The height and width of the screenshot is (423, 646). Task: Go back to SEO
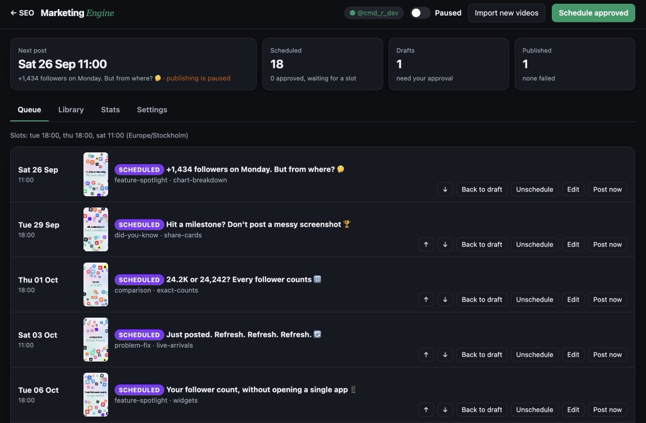22,13
